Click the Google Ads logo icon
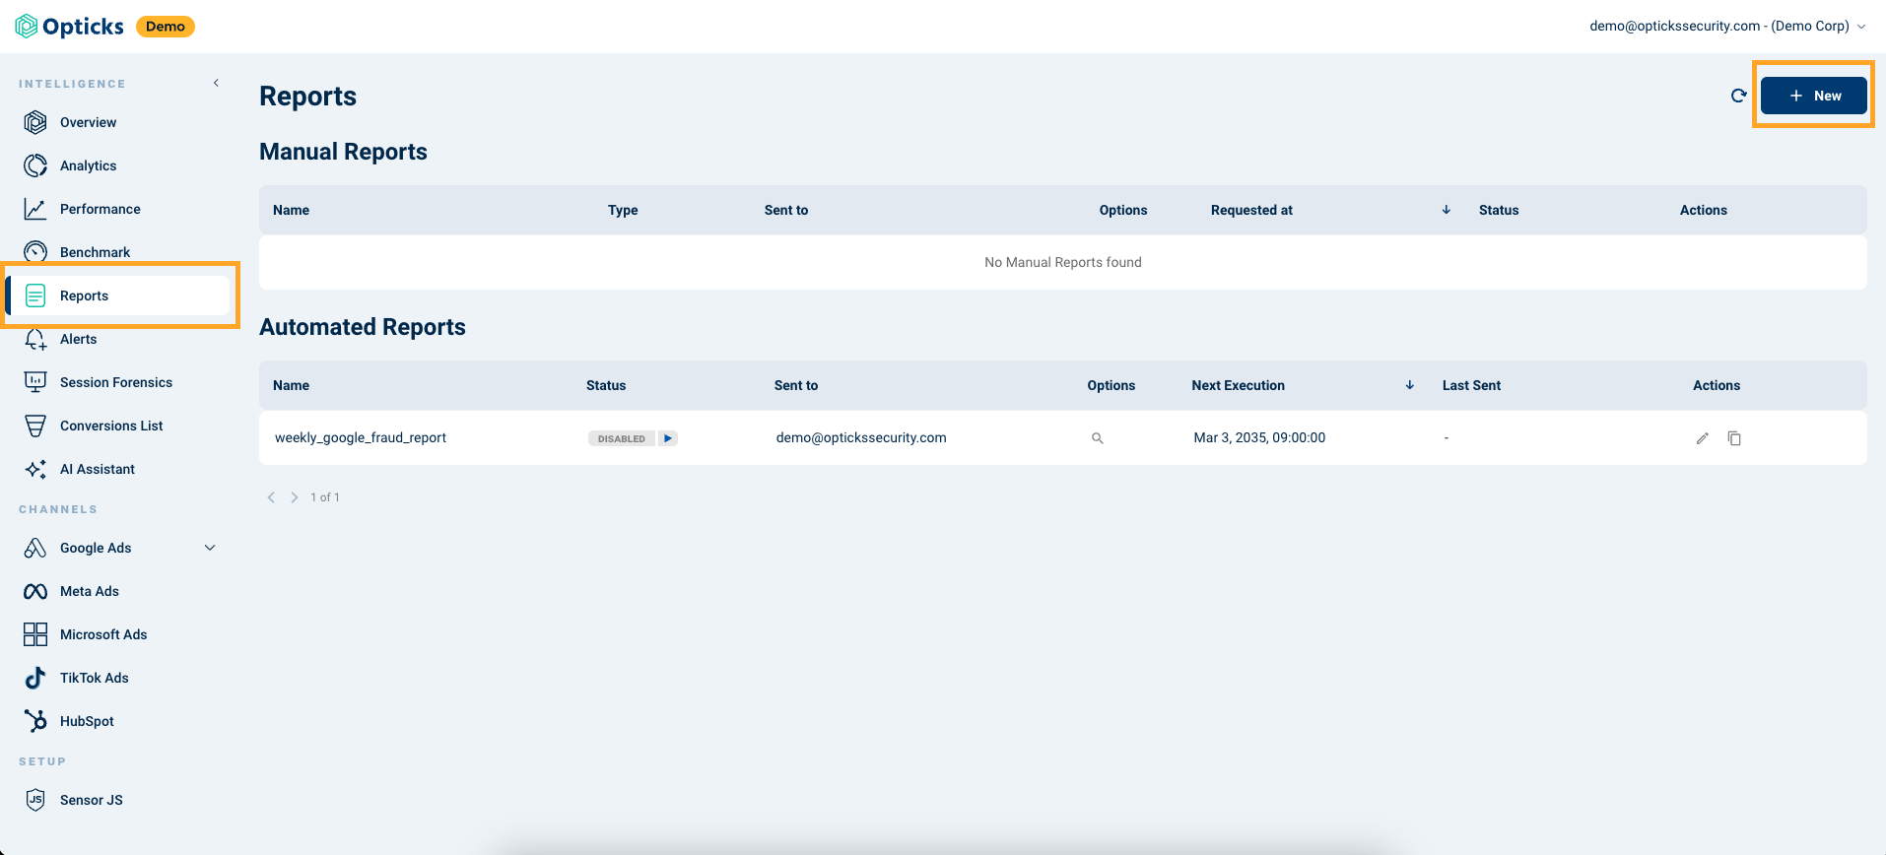 [35, 548]
